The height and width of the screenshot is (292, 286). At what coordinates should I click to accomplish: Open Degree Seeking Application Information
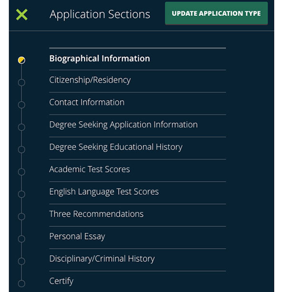[x=123, y=125]
